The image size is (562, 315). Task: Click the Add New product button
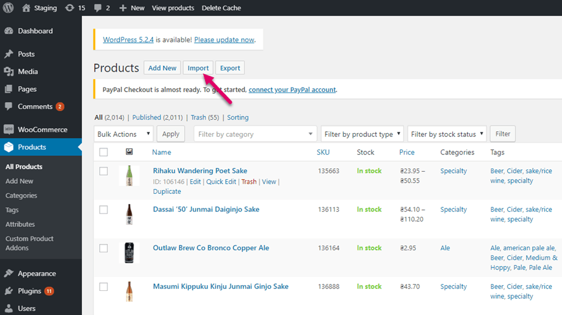pos(163,68)
